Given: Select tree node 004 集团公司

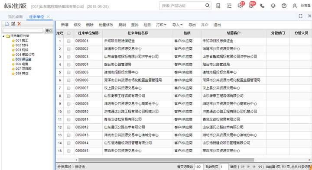Looking at the screenshot, I should 25,55.
